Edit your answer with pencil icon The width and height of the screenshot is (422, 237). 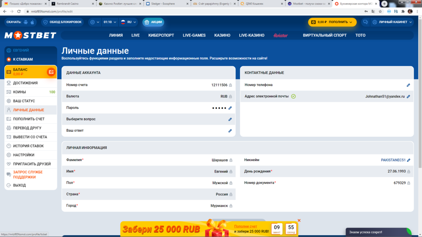(230, 131)
